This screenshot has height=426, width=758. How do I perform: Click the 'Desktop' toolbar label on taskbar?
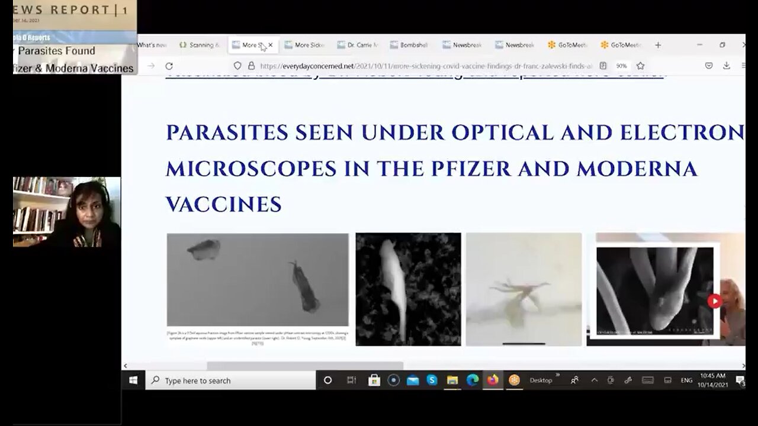pyautogui.click(x=541, y=380)
